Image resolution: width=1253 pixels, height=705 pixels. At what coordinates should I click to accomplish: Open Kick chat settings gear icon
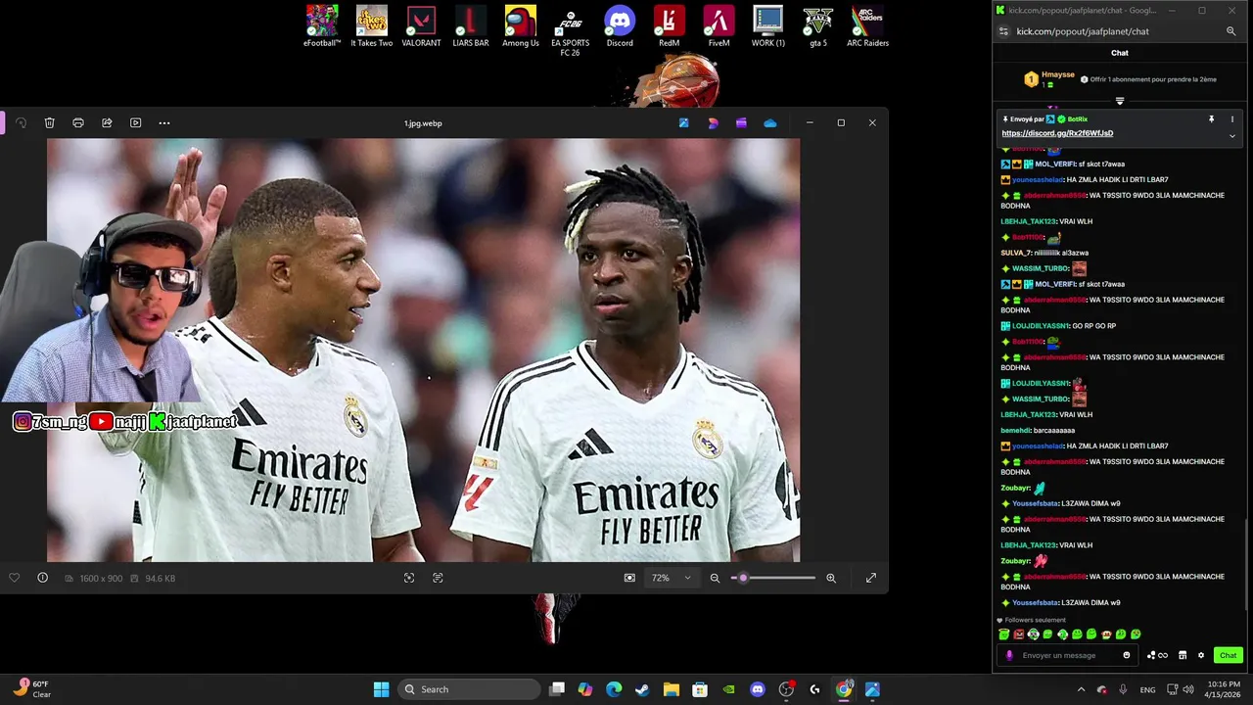[x=1201, y=655]
